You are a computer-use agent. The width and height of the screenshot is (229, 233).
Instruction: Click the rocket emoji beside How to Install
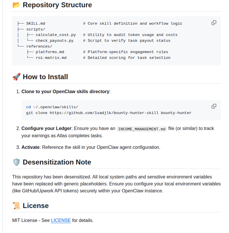(16, 77)
